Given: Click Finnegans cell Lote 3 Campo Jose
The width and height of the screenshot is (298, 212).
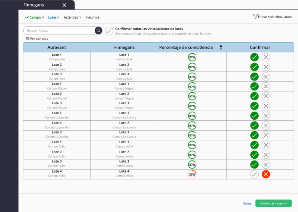Looking at the screenshot, I should click(x=124, y=77).
